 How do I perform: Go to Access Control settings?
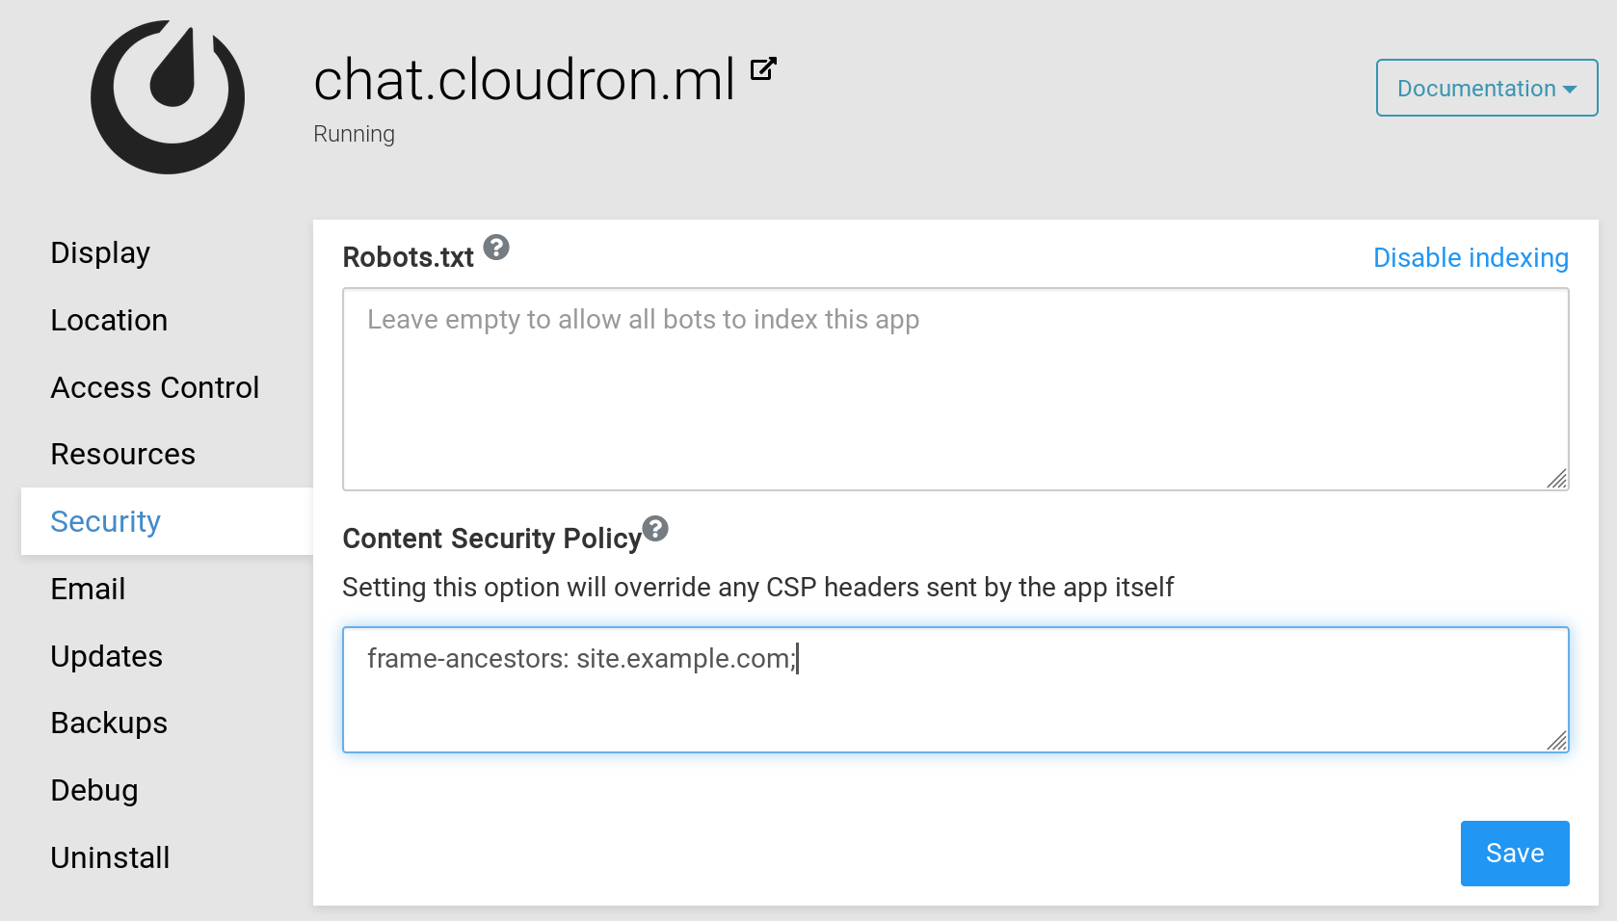tap(154, 387)
